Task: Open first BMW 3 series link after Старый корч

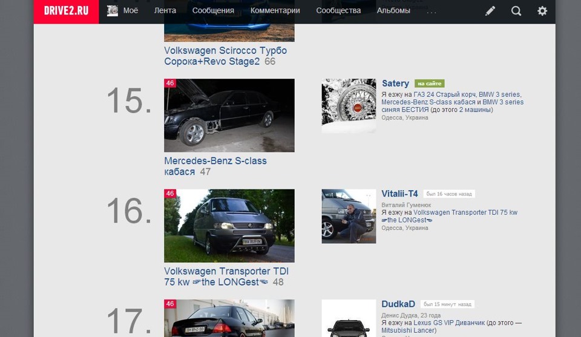Action: click(x=499, y=94)
